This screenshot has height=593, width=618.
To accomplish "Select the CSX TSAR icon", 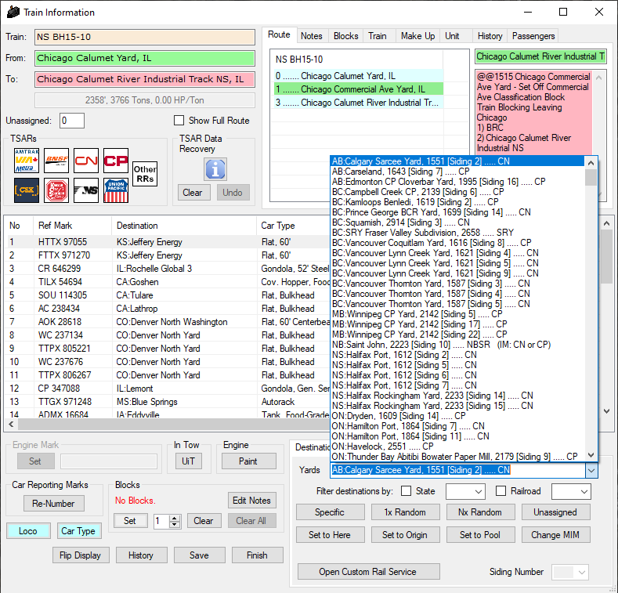I will (27, 190).
